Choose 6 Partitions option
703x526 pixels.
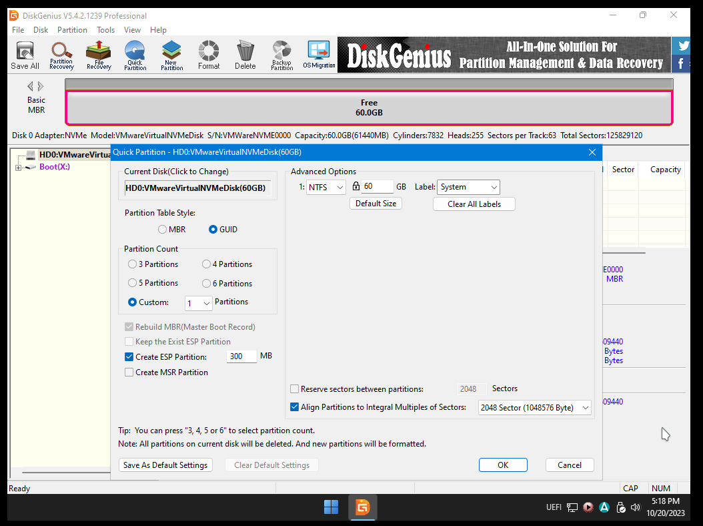[206, 284]
